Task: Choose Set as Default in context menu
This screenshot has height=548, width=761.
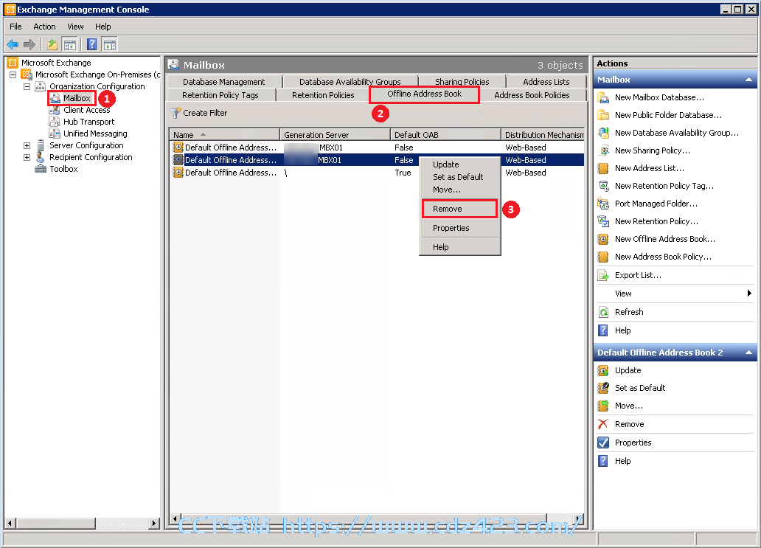Action: [459, 177]
